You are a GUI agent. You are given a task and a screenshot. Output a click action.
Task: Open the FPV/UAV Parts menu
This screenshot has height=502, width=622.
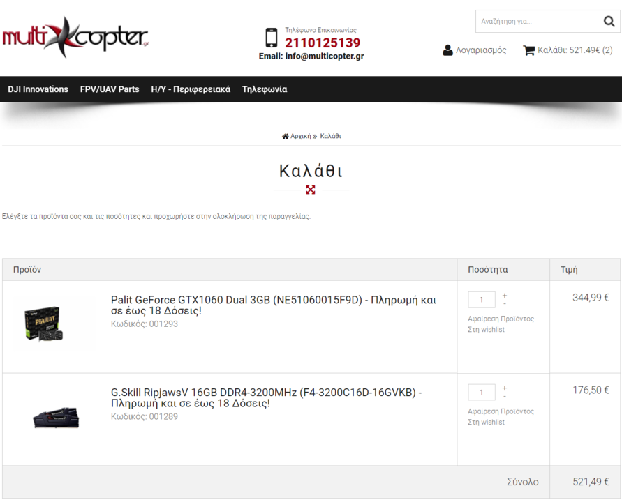[x=110, y=89]
